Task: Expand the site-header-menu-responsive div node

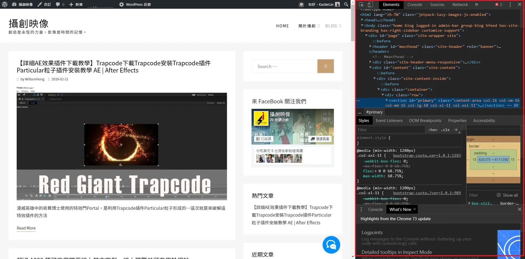Action: click(x=370, y=62)
